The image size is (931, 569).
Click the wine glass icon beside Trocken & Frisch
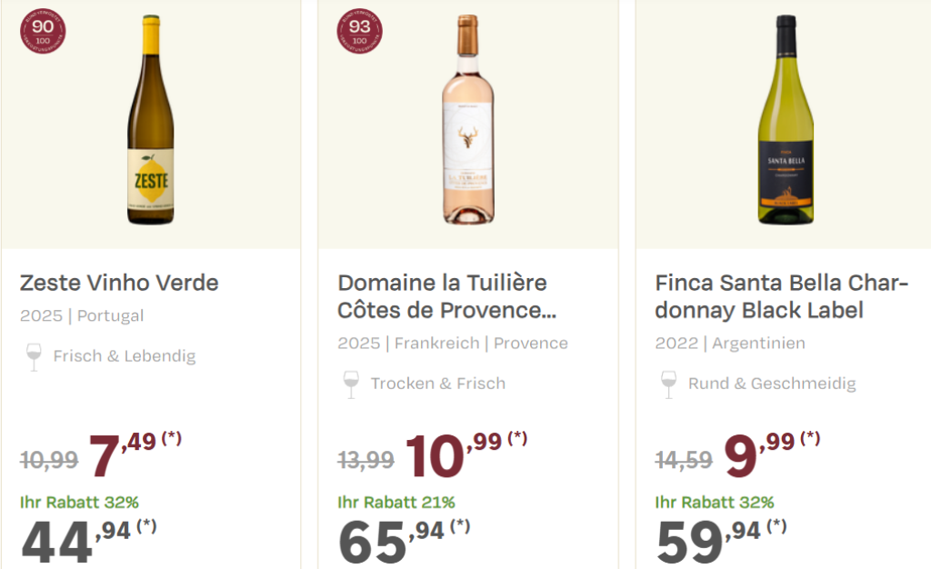(351, 384)
